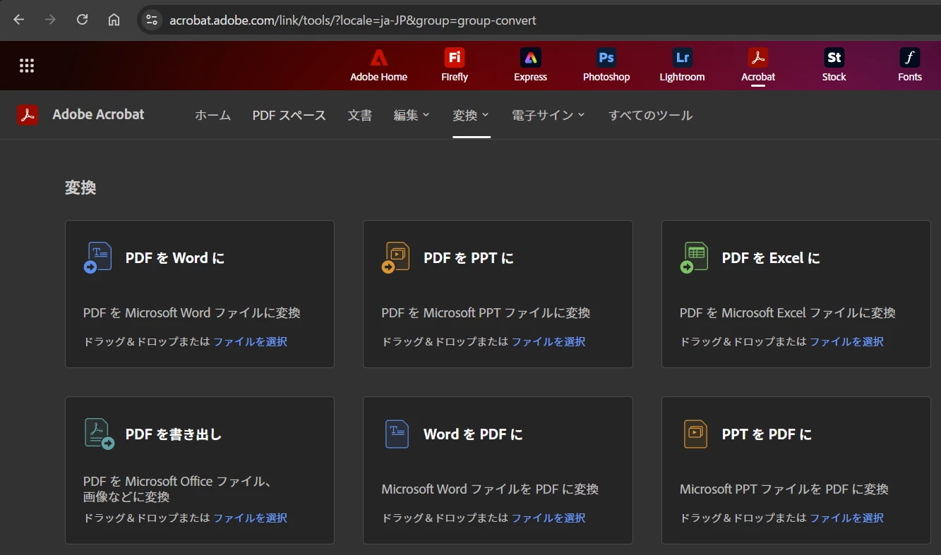Open the Adobe Stock icon
Screen dimensions: 941x555
pyautogui.click(x=834, y=58)
